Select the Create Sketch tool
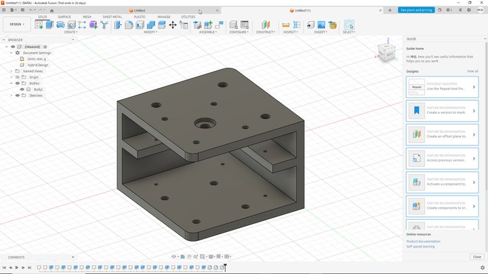488x274 pixels. click(x=39, y=25)
